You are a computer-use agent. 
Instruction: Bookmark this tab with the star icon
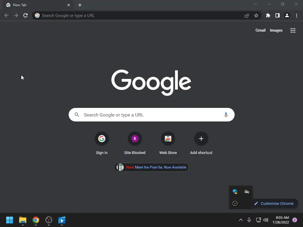pos(256,15)
